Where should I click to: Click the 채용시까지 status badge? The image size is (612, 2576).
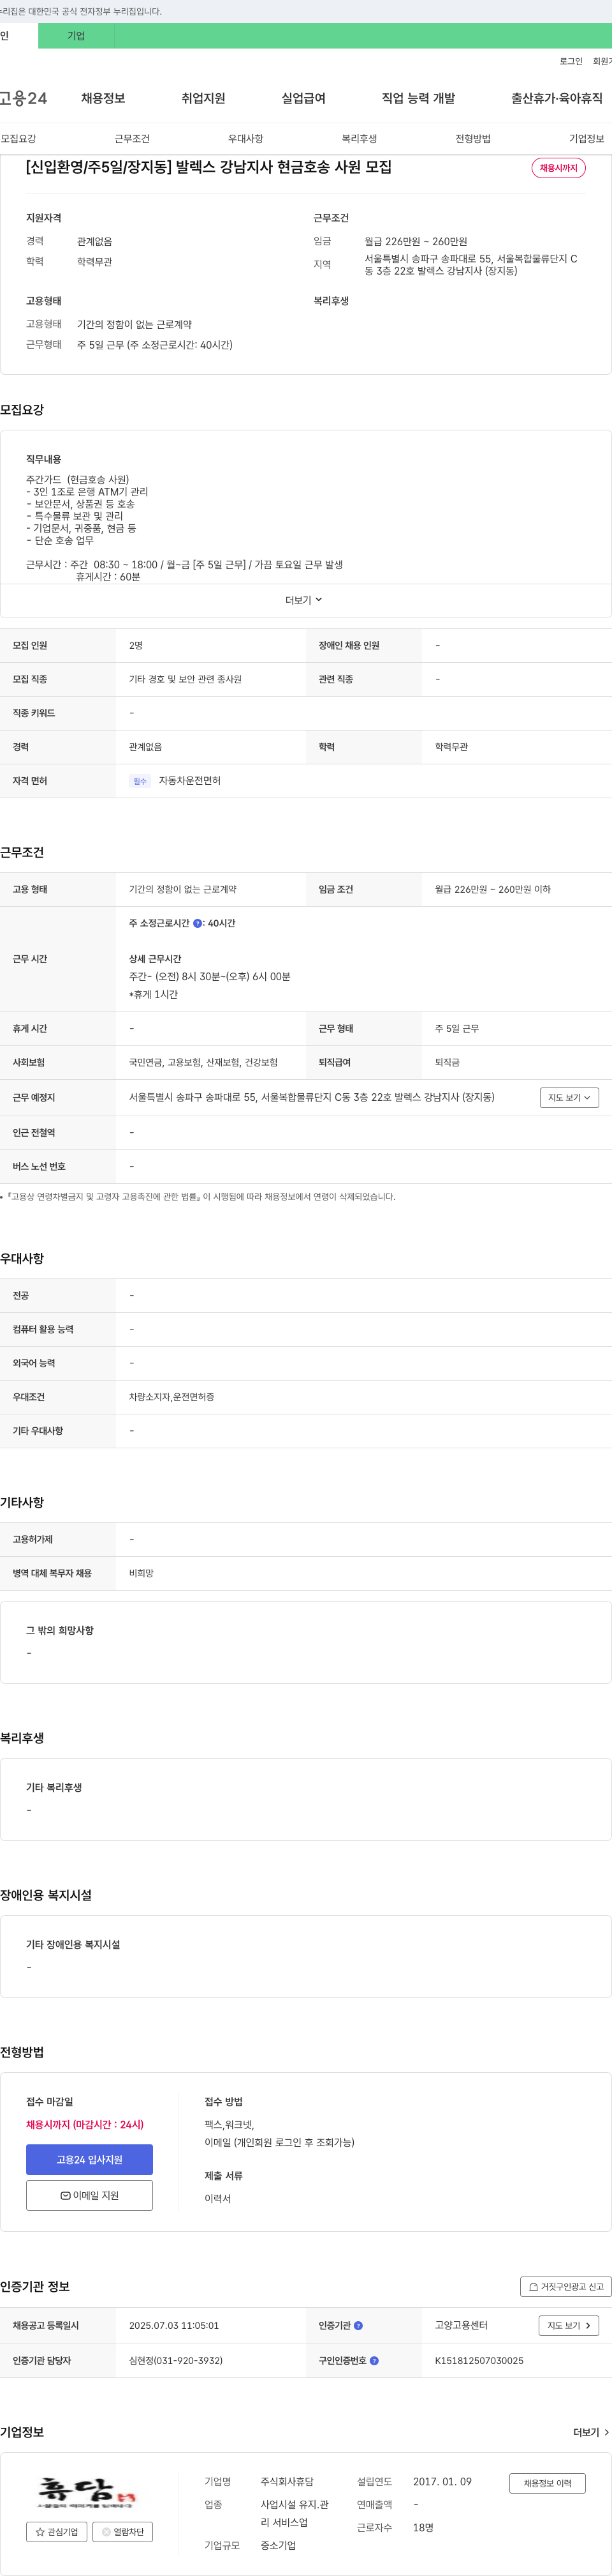click(559, 168)
